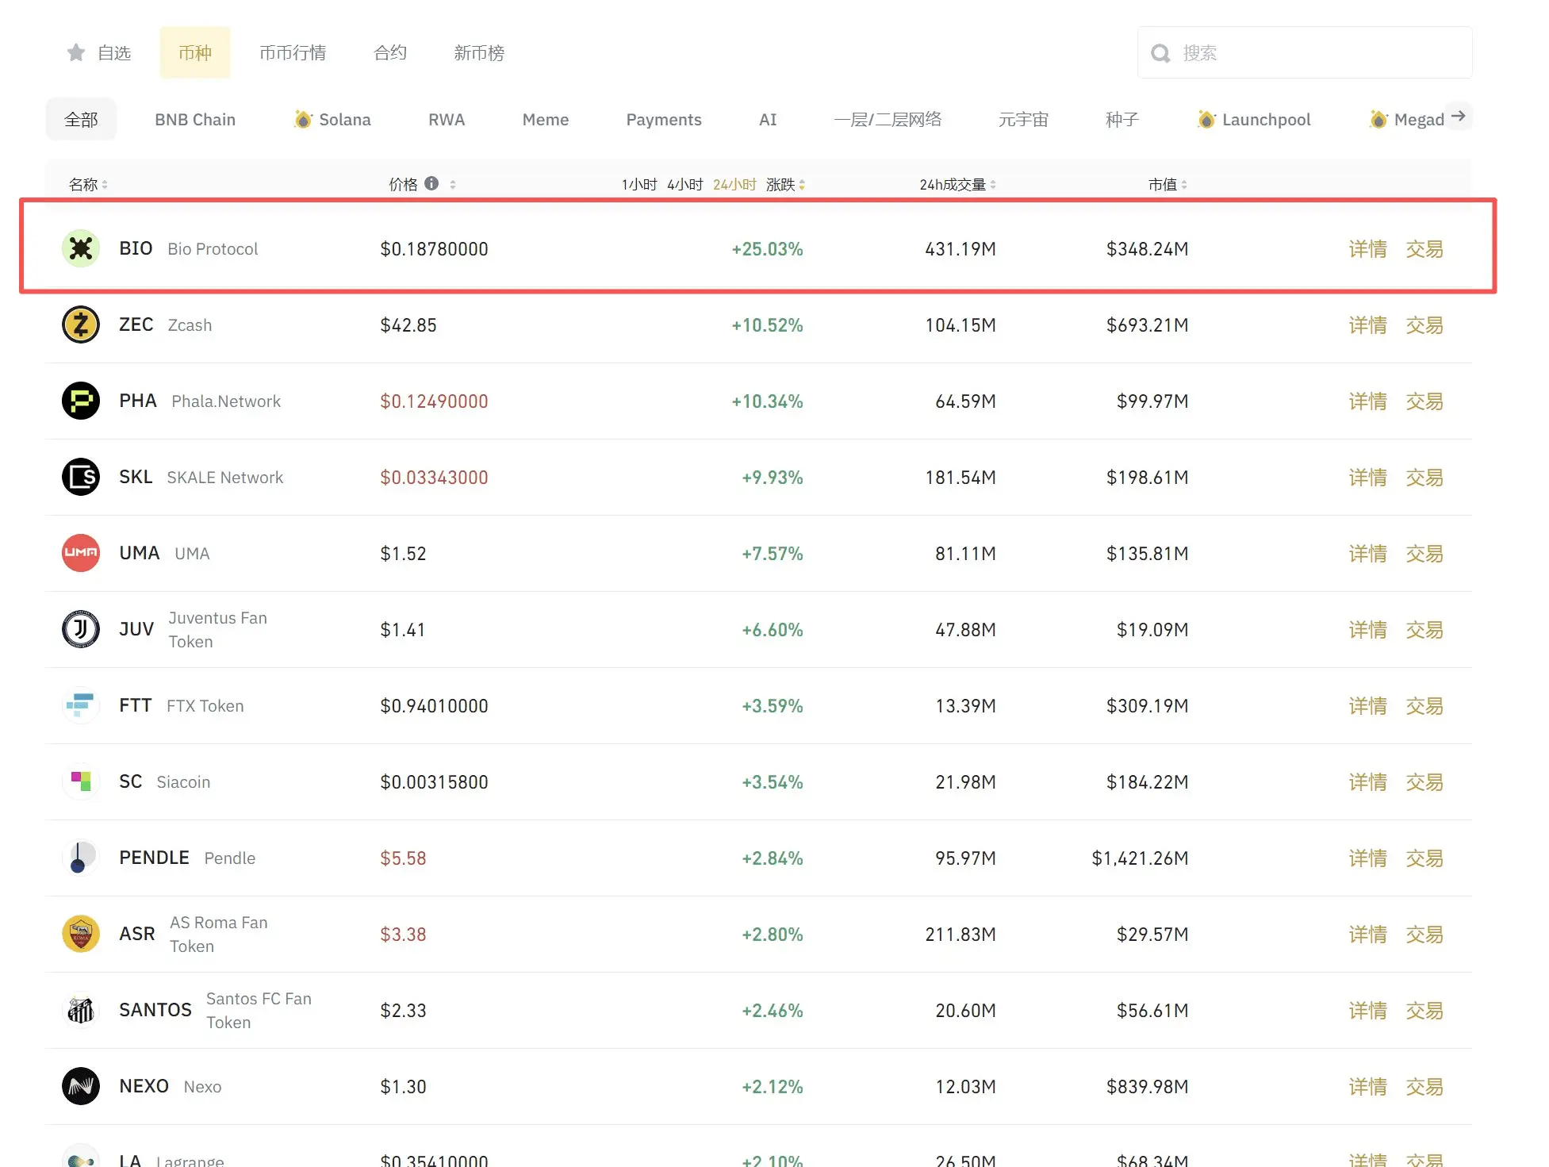
Task: Select the 1小时 timeframe
Action: pyautogui.click(x=639, y=184)
